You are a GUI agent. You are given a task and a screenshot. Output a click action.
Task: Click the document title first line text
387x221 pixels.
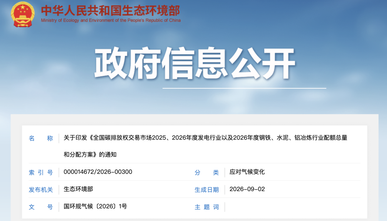coord(205,138)
